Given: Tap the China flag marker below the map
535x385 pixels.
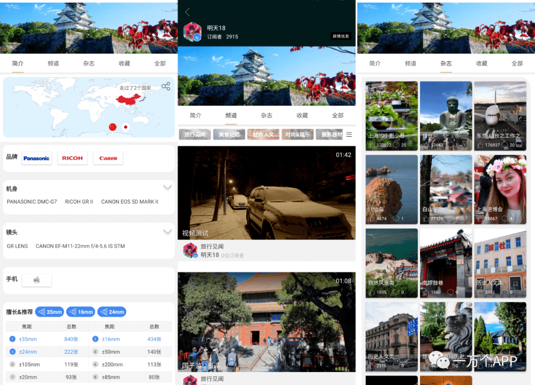Looking at the screenshot, I should pyautogui.click(x=112, y=127).
